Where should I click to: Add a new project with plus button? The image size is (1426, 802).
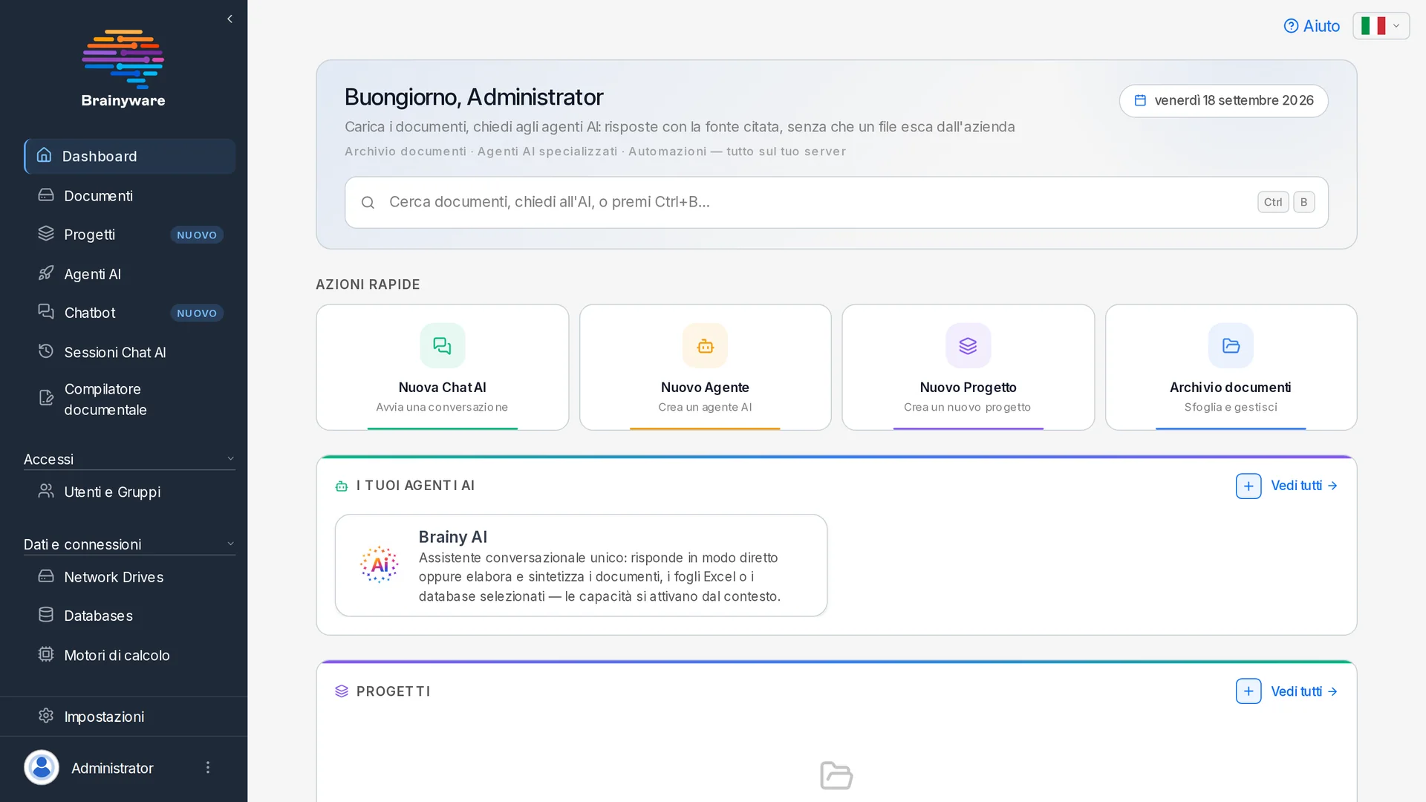1248,691
